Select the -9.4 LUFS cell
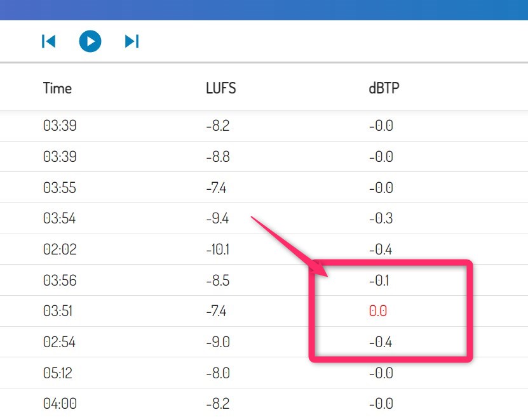The image size is (528, 417). tap(218, 219)
